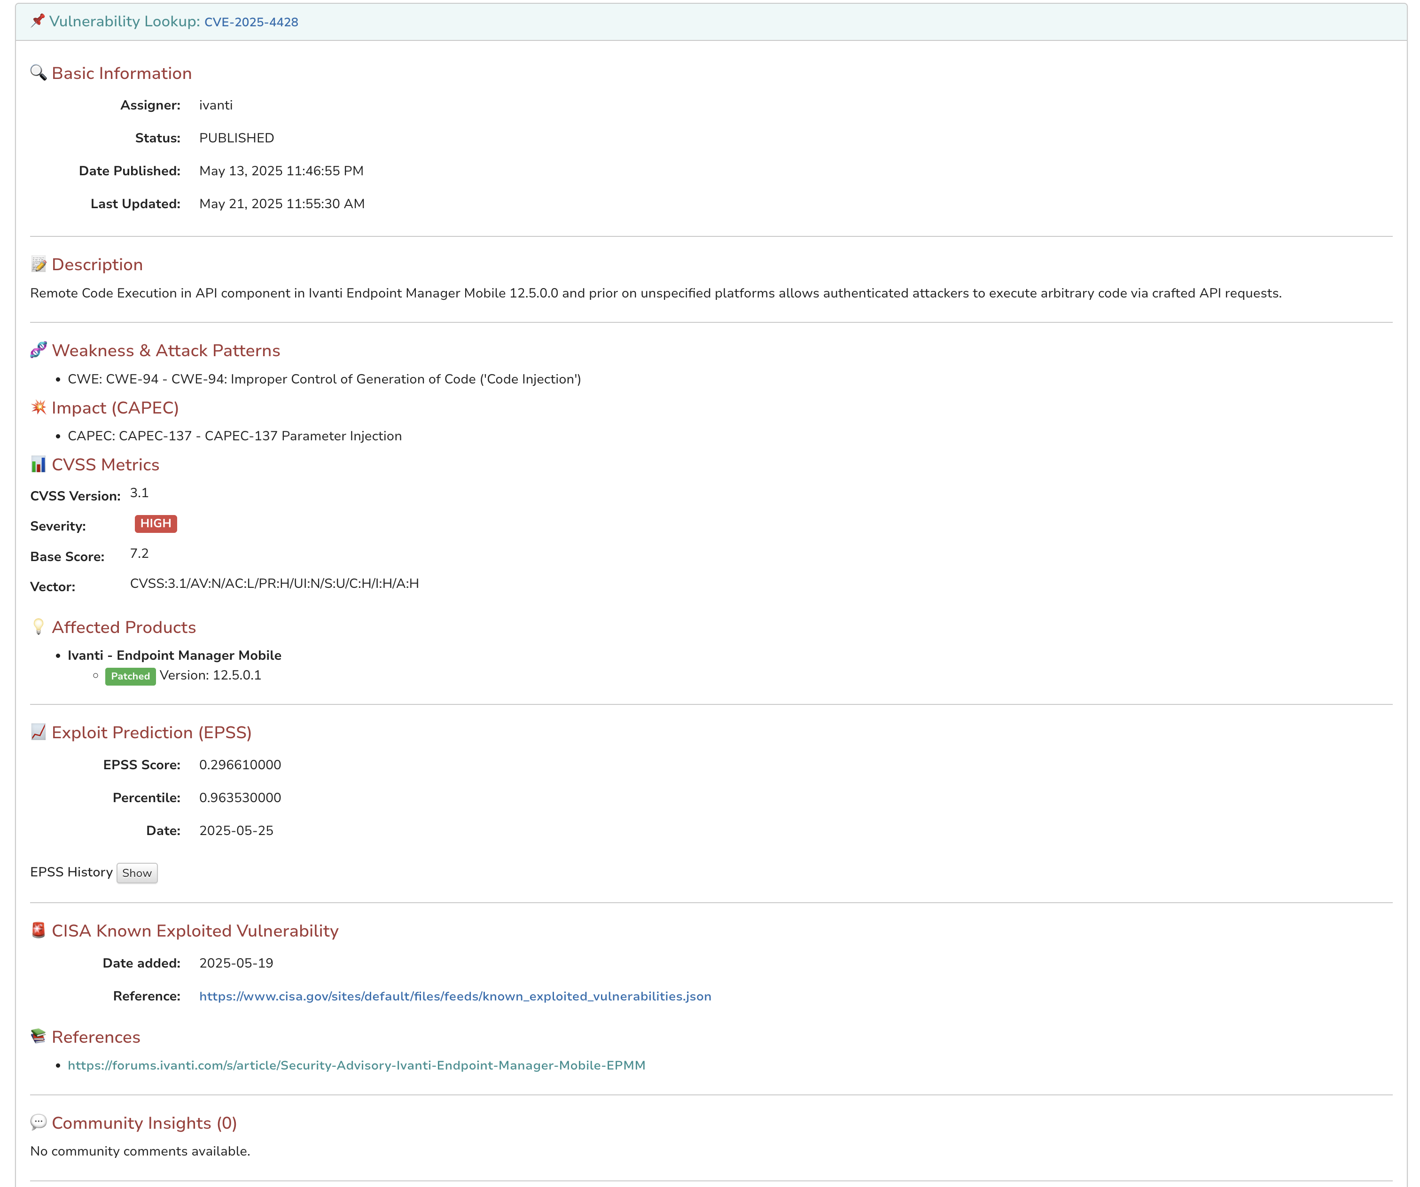Click the magnifying glass Basic Information icon
The width and height of the screenshot is (1420, 1187).
click(39, 73)
